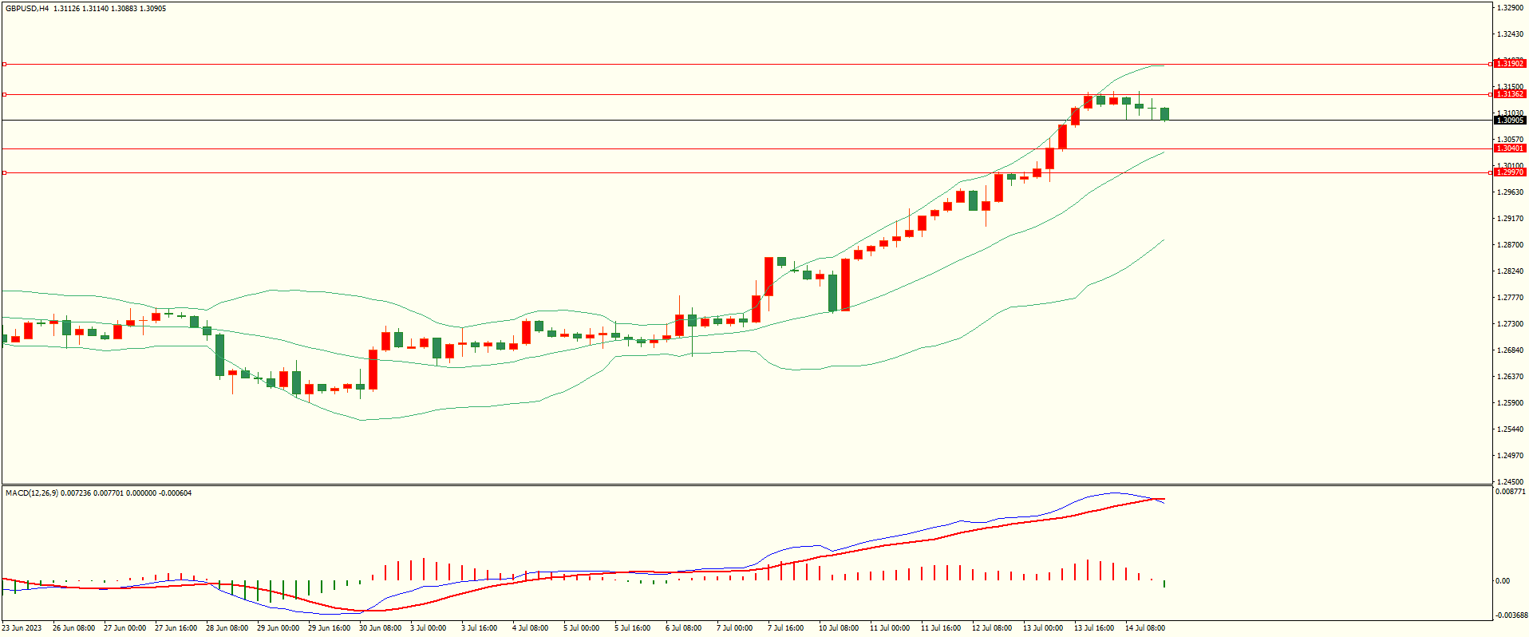Click the -0.003688 MACD scale value
This screenshot has height=637, width=1529.
[1511, 615]
